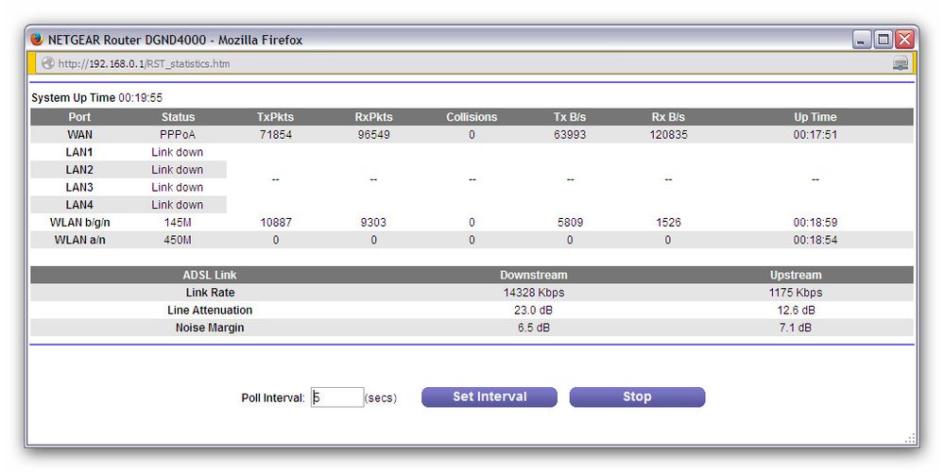Click upstream attenuation 12.6 dB
This screenshot has height=472, width=944.
coord(796,311)
